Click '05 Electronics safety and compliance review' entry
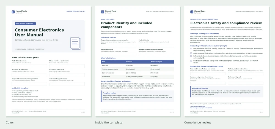275x129 pixels. click(25, 96)
